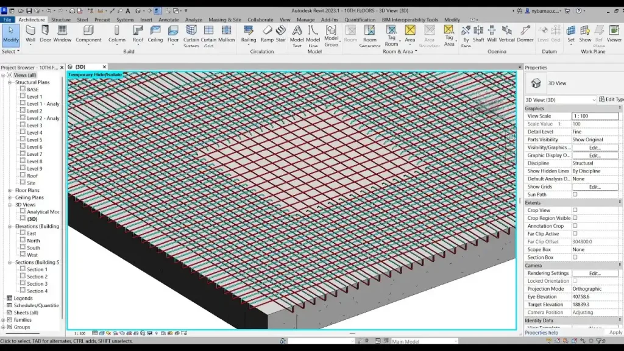The height and width of the screenshot is (351, 624).
Task: Expand the Floor Plans tree node
Action: 10,191
